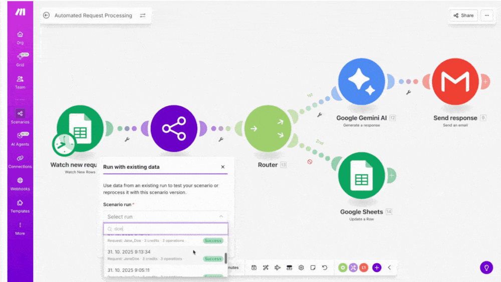Select the Google Gemini AI module
The width and height of the screenshot is (501, 282).
(x=361, y=82)
